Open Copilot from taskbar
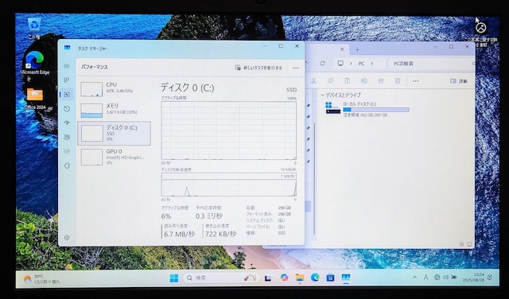The width and height of the screenshot is (509, 299). (284, 278)
